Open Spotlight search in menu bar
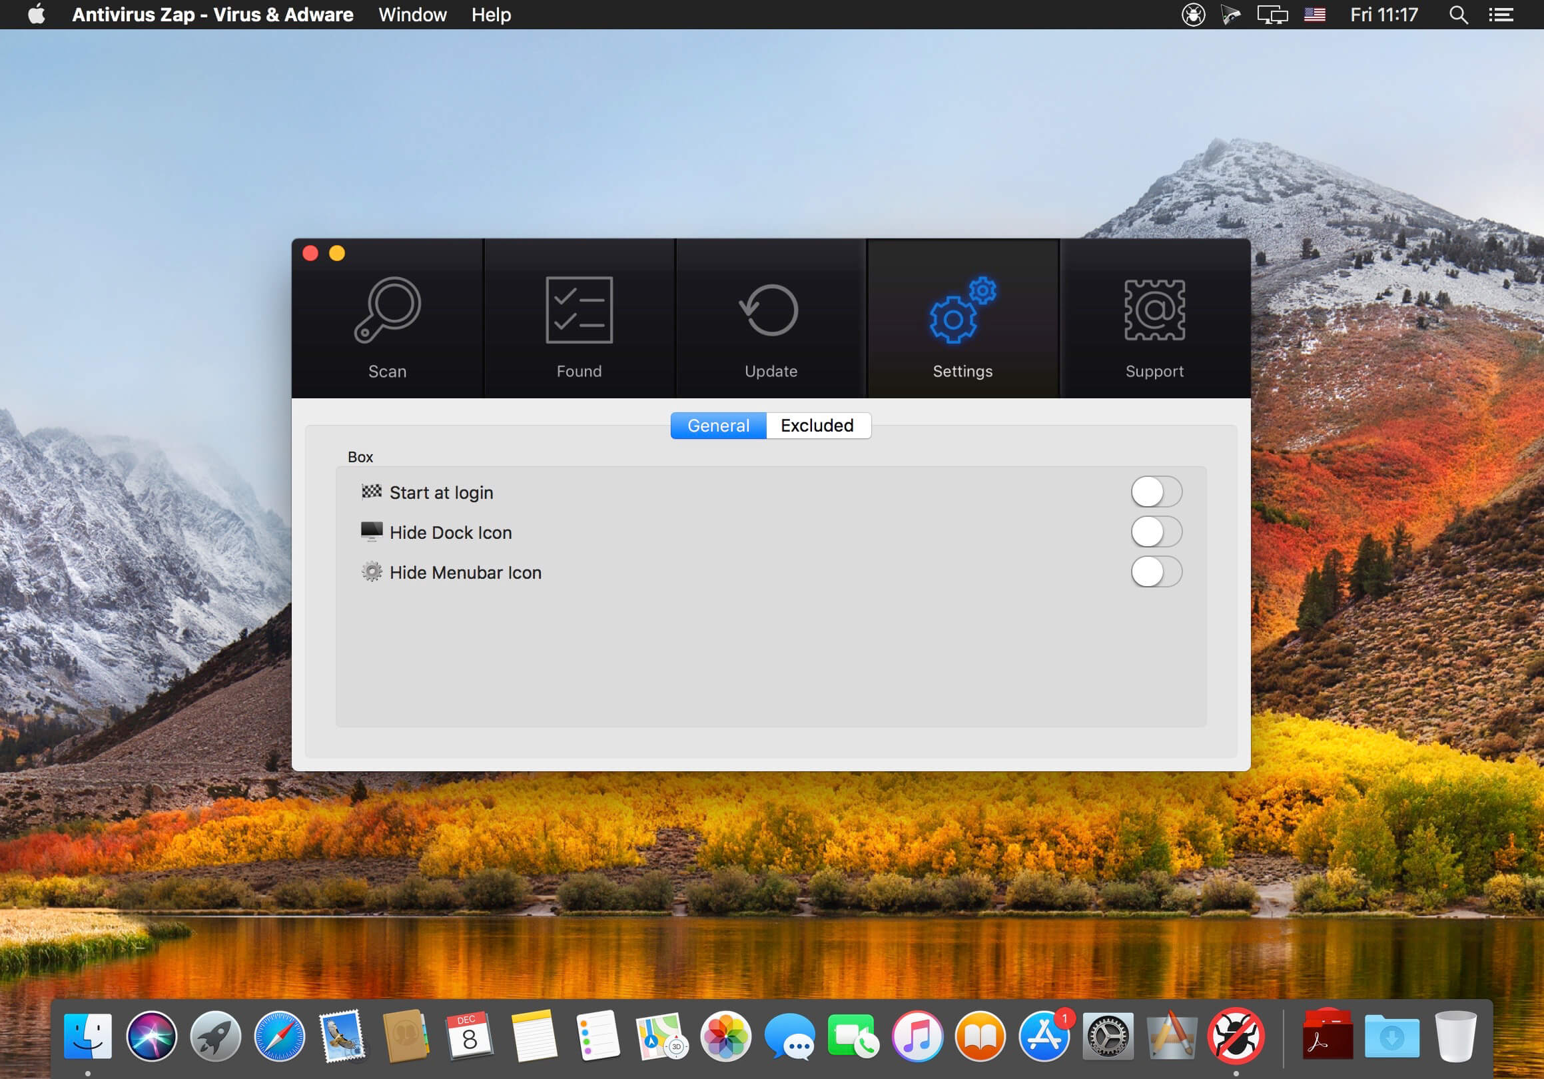The height and width of the screenshot is (1079, 1544). [x=1458, y=15]
